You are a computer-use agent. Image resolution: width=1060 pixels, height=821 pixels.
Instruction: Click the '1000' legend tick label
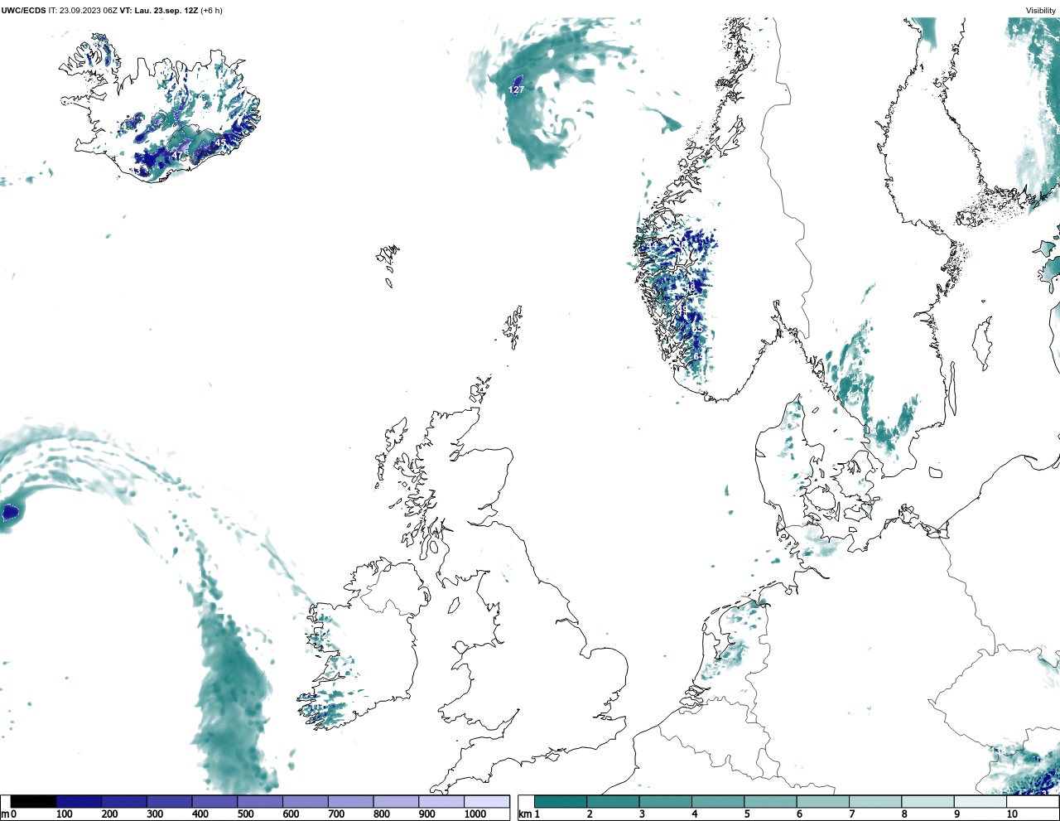pyautogui.click(x=475, y=814)
